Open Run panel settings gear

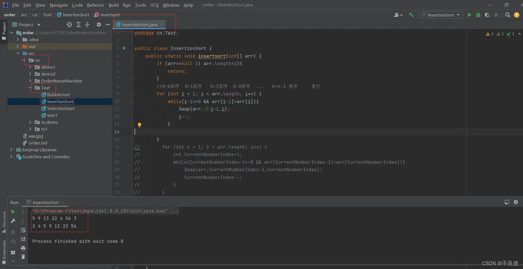516,202
